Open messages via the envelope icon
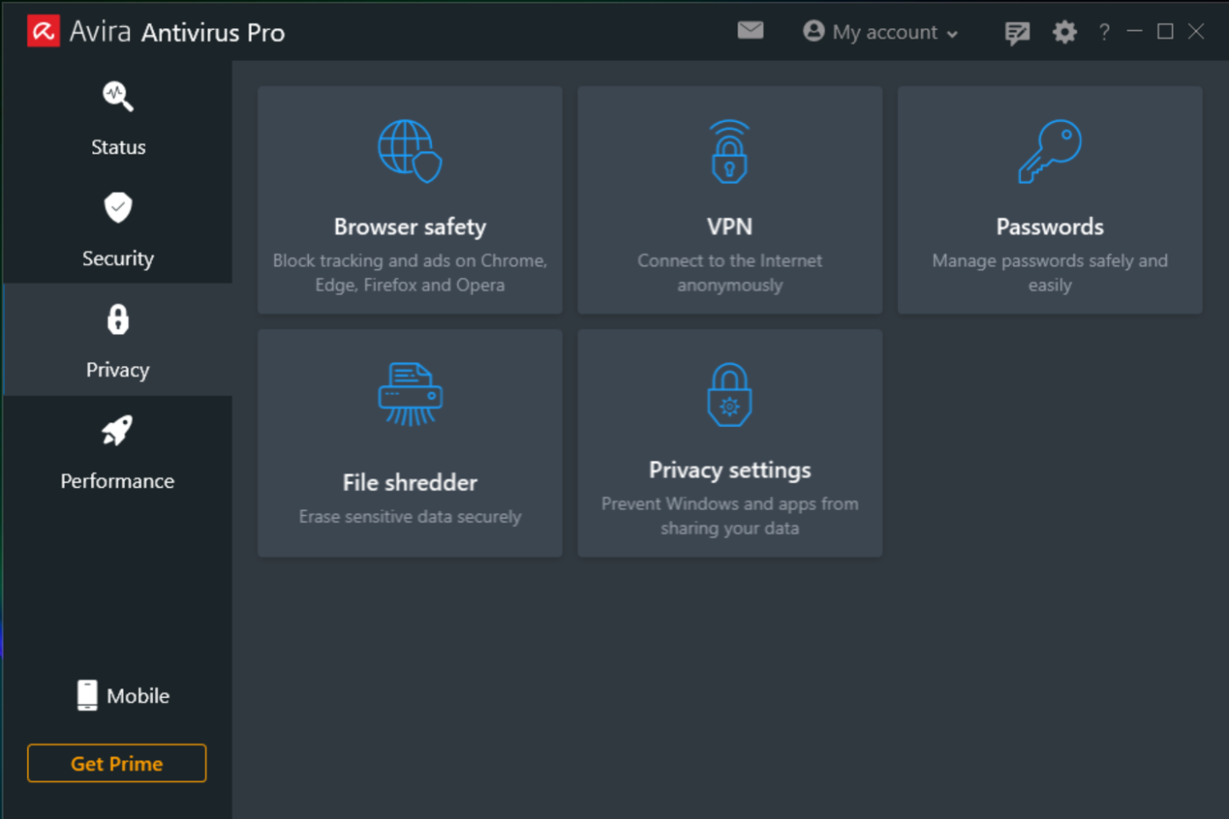Screen dimensions: 1229x819 [x=751, y=31]
